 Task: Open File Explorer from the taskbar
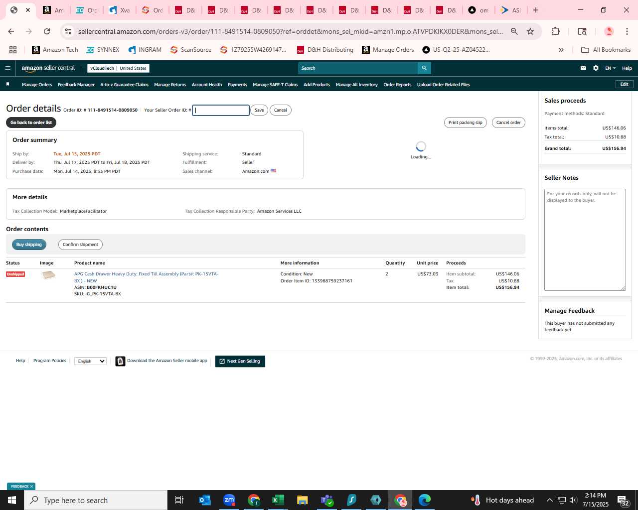tap(302, 500)
